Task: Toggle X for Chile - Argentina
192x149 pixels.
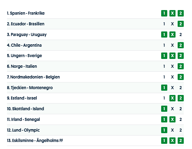Action: (172, 45)
